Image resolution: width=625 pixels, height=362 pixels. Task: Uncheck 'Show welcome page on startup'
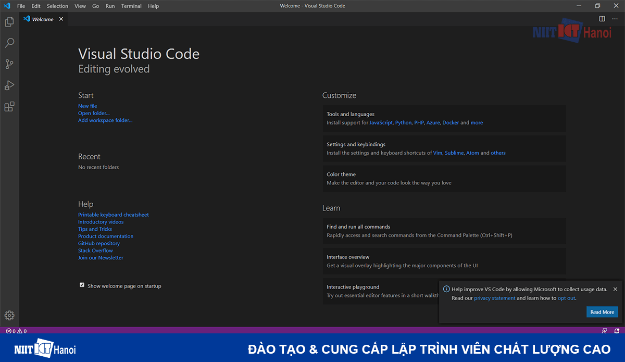82,285
